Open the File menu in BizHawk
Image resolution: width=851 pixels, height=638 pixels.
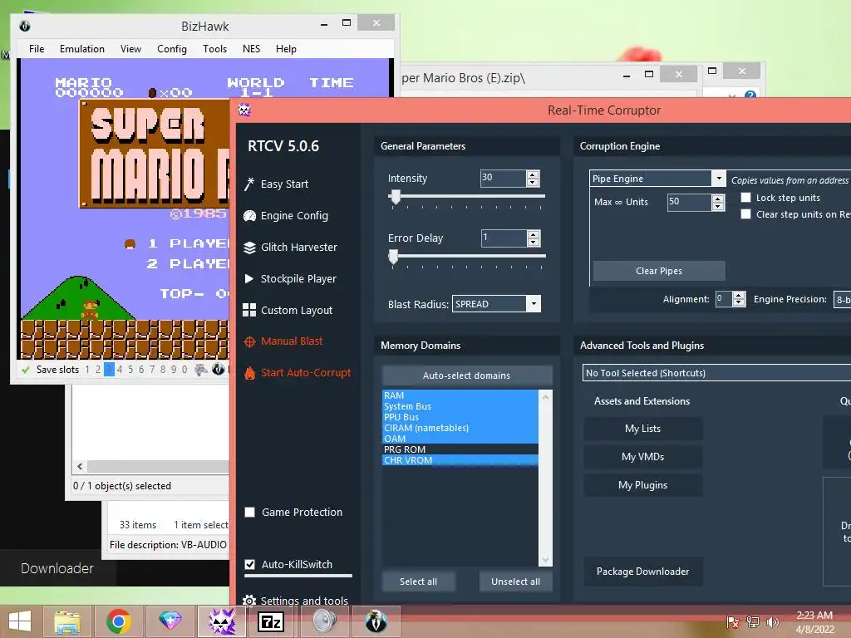pyautogui.click(x=37, y=49)
